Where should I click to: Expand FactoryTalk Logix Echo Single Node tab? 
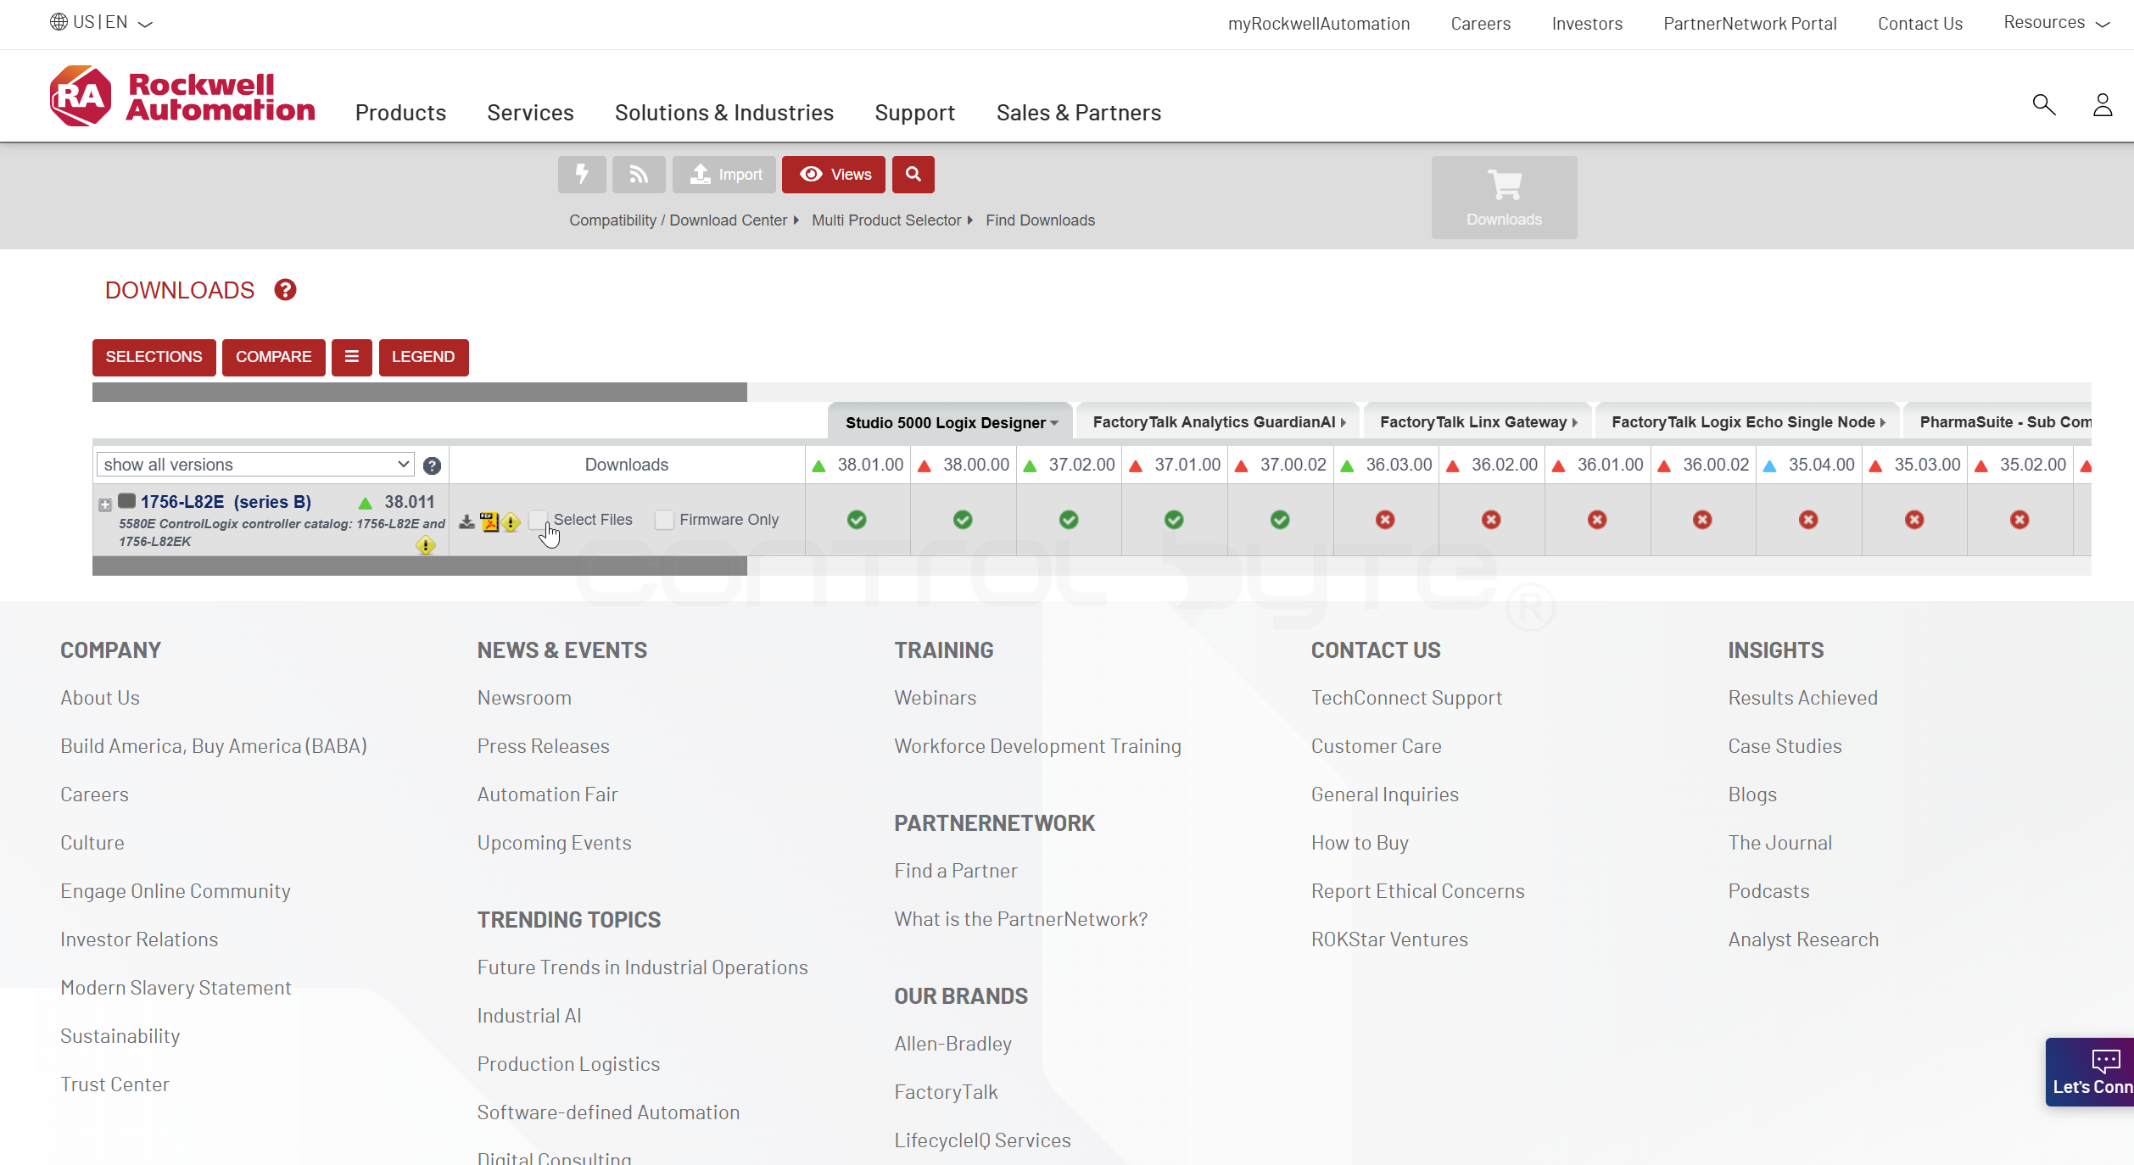[1748, 422]
